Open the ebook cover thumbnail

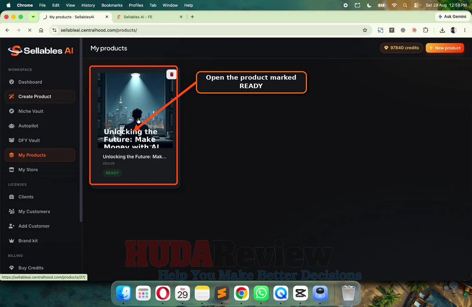(x=136, y=110)
